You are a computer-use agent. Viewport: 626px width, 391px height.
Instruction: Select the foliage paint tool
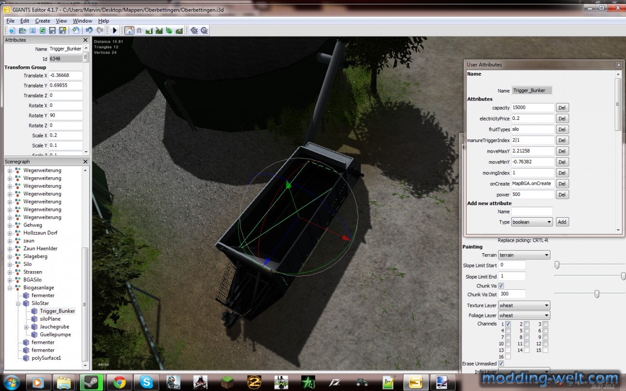tap(169, 30)
